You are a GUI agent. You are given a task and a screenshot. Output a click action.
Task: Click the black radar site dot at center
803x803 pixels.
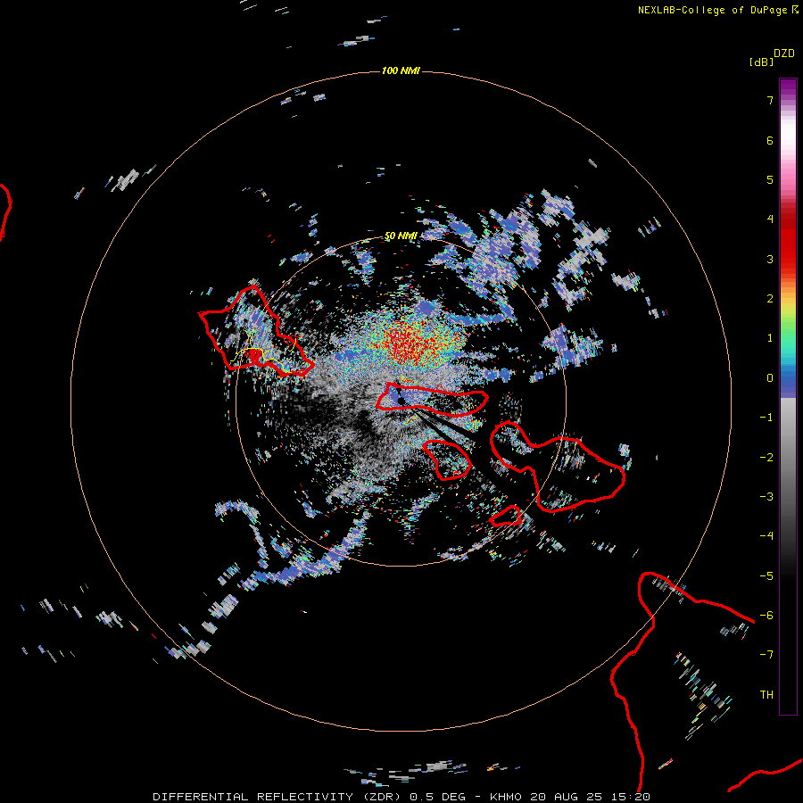401,401
